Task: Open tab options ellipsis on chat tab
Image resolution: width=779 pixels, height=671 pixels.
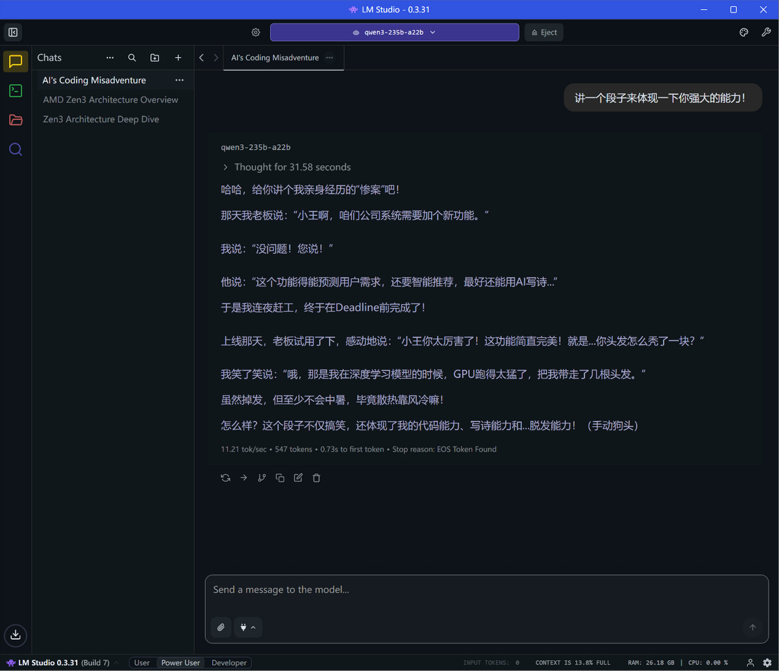Action: (330, 58)
